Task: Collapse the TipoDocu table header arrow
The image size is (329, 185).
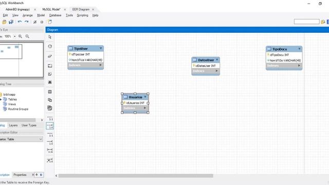Action: coord(299,49)
